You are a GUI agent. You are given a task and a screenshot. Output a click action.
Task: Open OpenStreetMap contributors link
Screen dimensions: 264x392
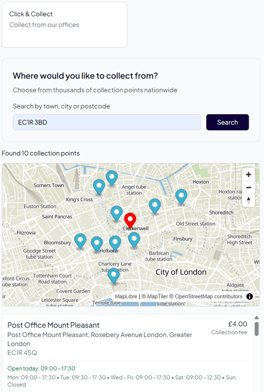pyautogui.click(x=209, y=296)
